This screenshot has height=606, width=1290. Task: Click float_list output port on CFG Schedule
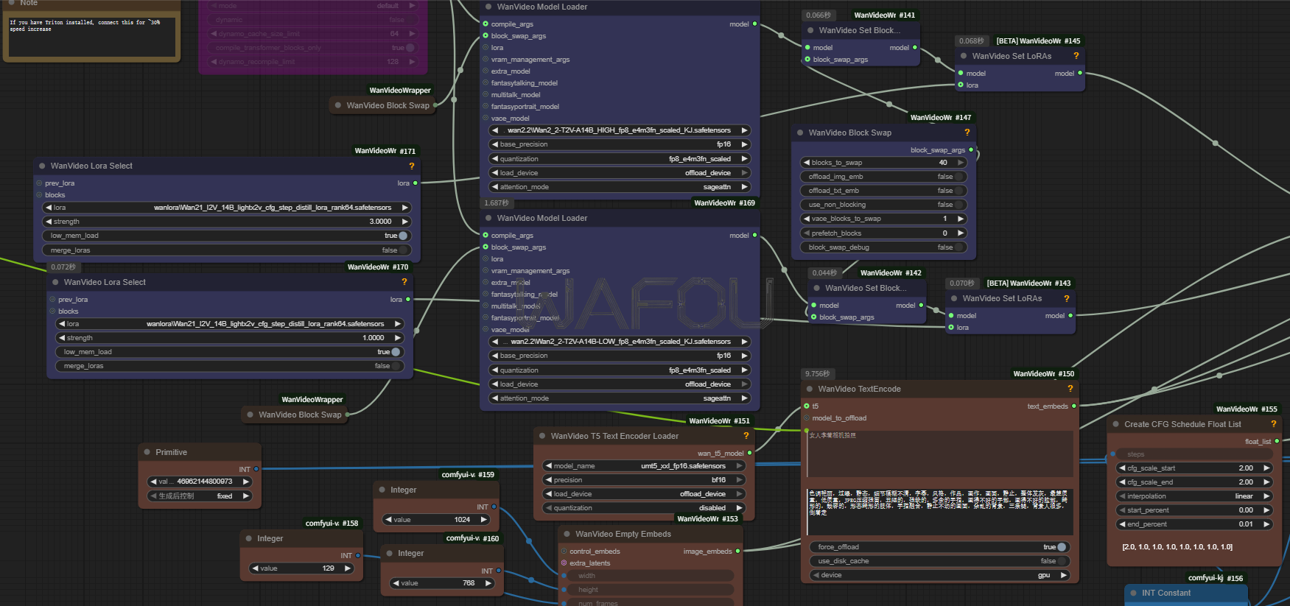click(x=1277, y=441)
